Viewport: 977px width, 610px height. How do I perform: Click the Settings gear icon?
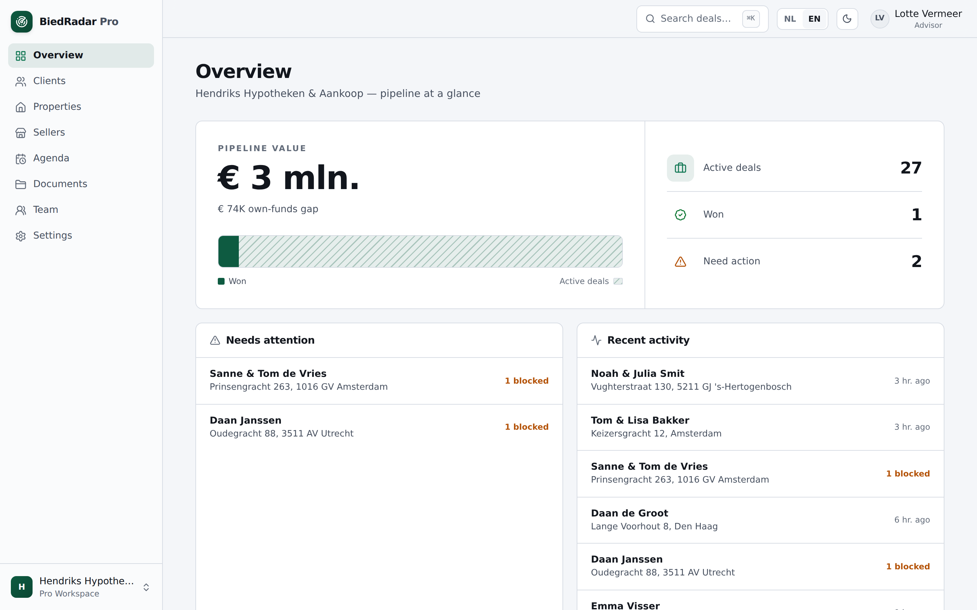[21, 236]
